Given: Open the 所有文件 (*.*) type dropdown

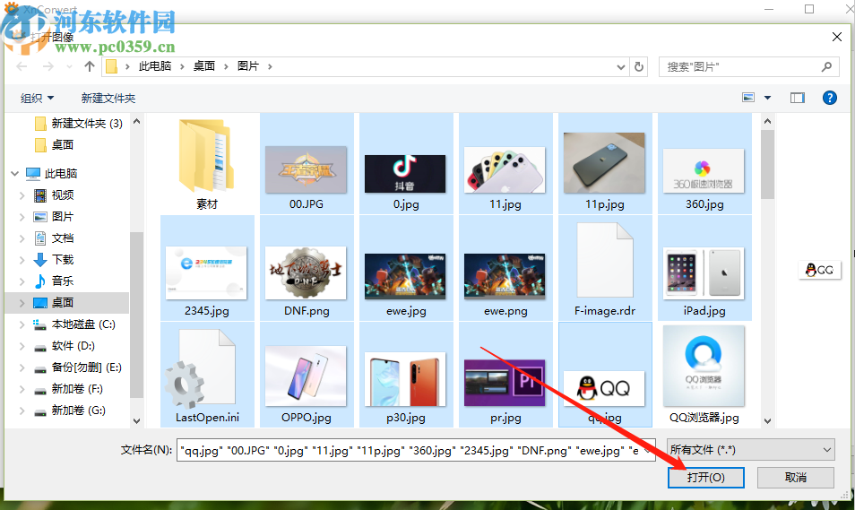Looking at the screenshot, I should pos(751,450).
